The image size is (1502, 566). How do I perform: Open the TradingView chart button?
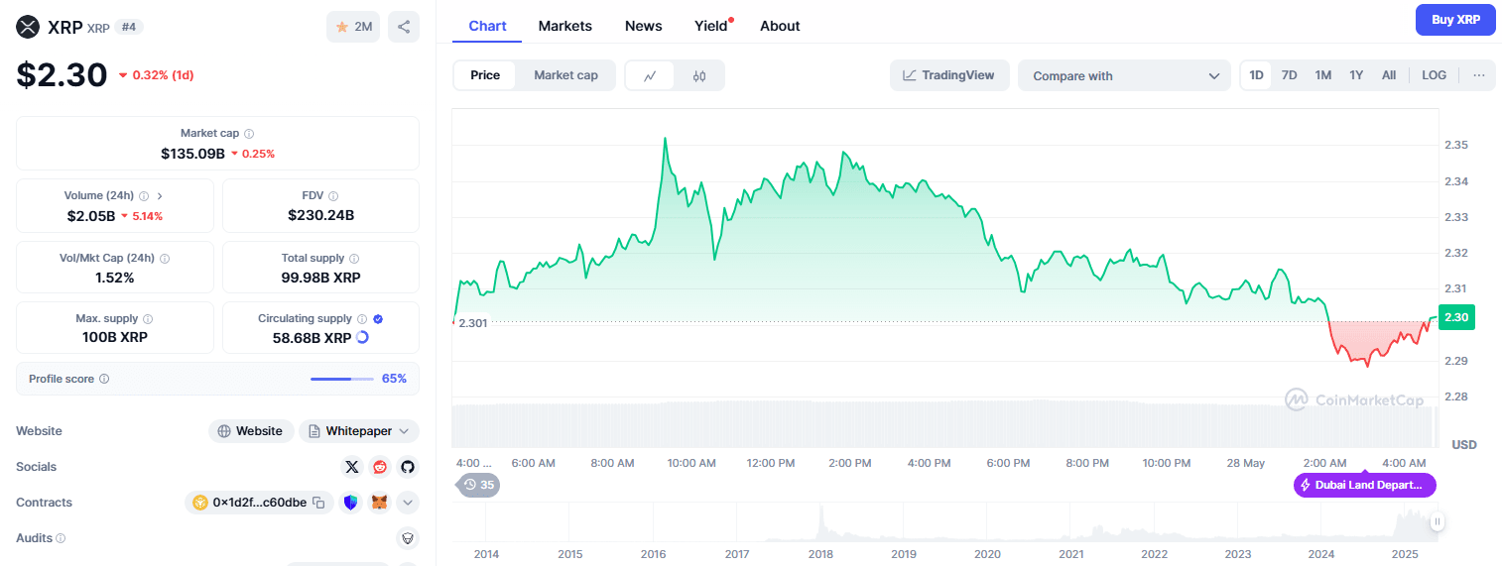tap(949, 75)
